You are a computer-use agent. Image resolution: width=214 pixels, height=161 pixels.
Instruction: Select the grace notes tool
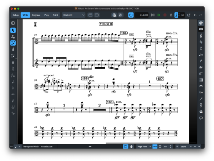coord(13,100)
